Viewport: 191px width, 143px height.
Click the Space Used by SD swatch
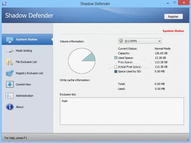tap(116, 71)
